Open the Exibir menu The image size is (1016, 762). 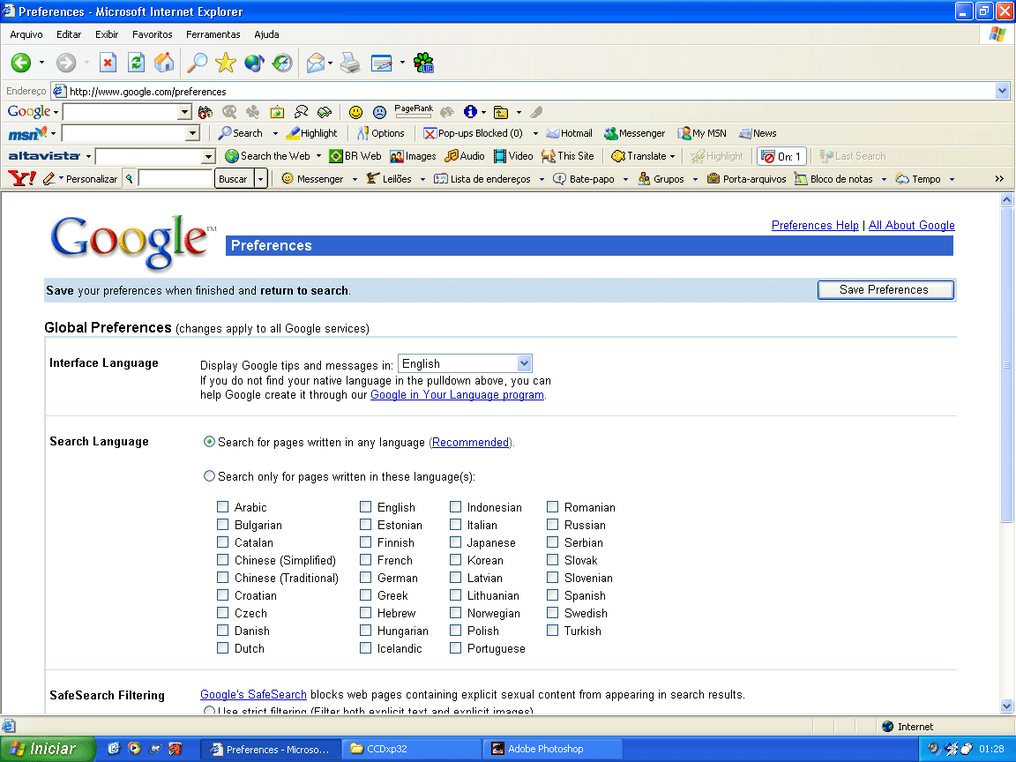[107, 34]
